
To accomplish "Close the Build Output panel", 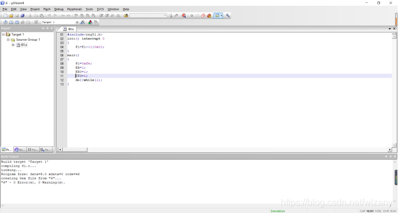I will point(395,157).
